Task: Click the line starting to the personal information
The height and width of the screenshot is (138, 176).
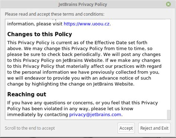Action: [x=83, y=72]
